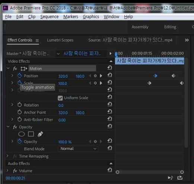The width and height of the screenshot is (194, 184).
Task: Go to previous Position keyframe
Action: (x=90, y=76)
